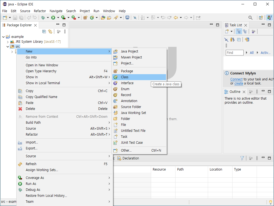The image size is (274, 206).
Task: Toggle Scheduled presentation in Task List
Action: [245, 32]
